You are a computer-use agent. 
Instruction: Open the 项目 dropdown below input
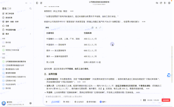67,102
